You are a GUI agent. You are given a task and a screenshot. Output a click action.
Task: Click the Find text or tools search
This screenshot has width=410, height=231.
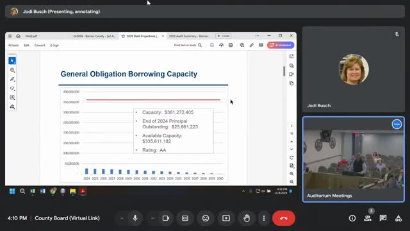point(188,46)
